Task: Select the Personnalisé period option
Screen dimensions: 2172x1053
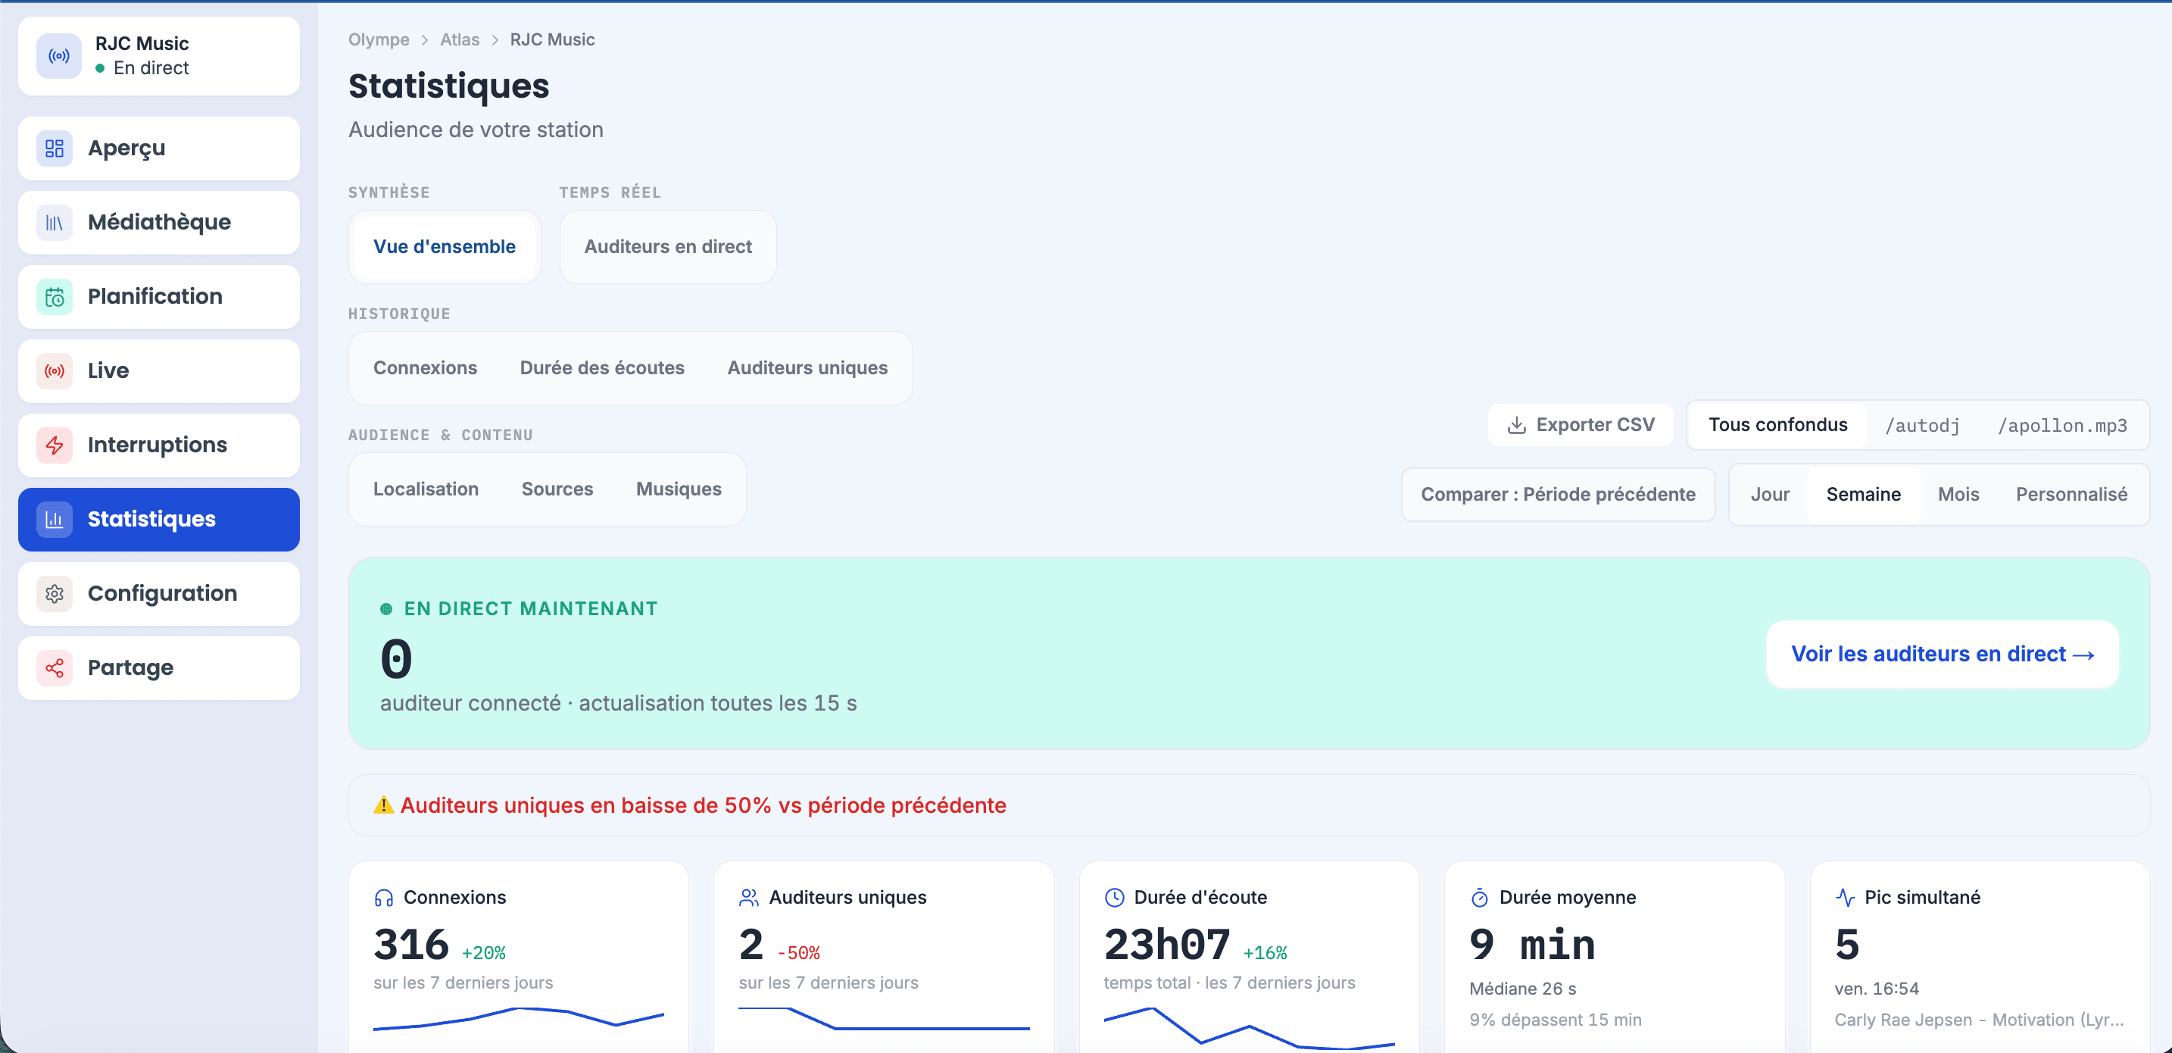Action: pos(2071,495)
